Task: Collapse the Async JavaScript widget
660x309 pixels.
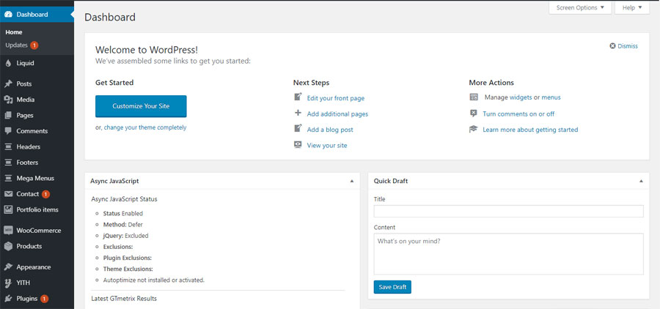Action: click(352, 181)
